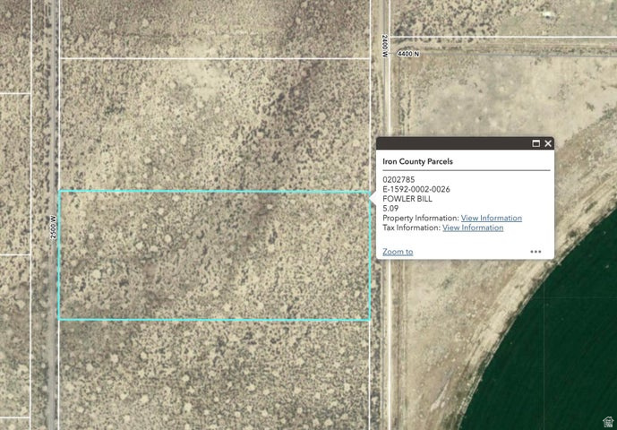Open Property Information View Information link
Image resolution: width=617 pixels, height=430 pixels.
click(x=491, y=218)
